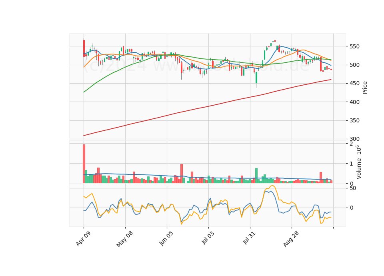
Task: Click the tall red volume bar in mid June
Action: click(182, 174)
